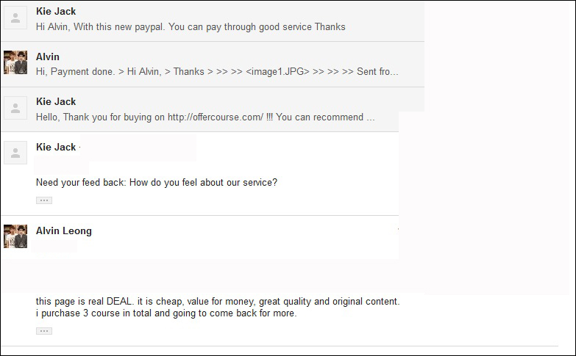Click the 'this page is real DEAL' review text

(x=218, y=302)
